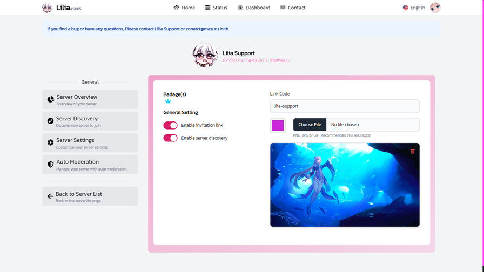The height and width of the screenshot is (272, 484).
Task: Click the Lilia Support server title
Action: pos(239,53)
